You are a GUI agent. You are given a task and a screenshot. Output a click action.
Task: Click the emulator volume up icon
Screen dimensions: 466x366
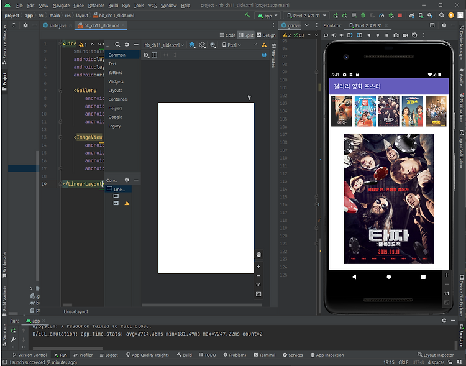[x=334, y=35]
